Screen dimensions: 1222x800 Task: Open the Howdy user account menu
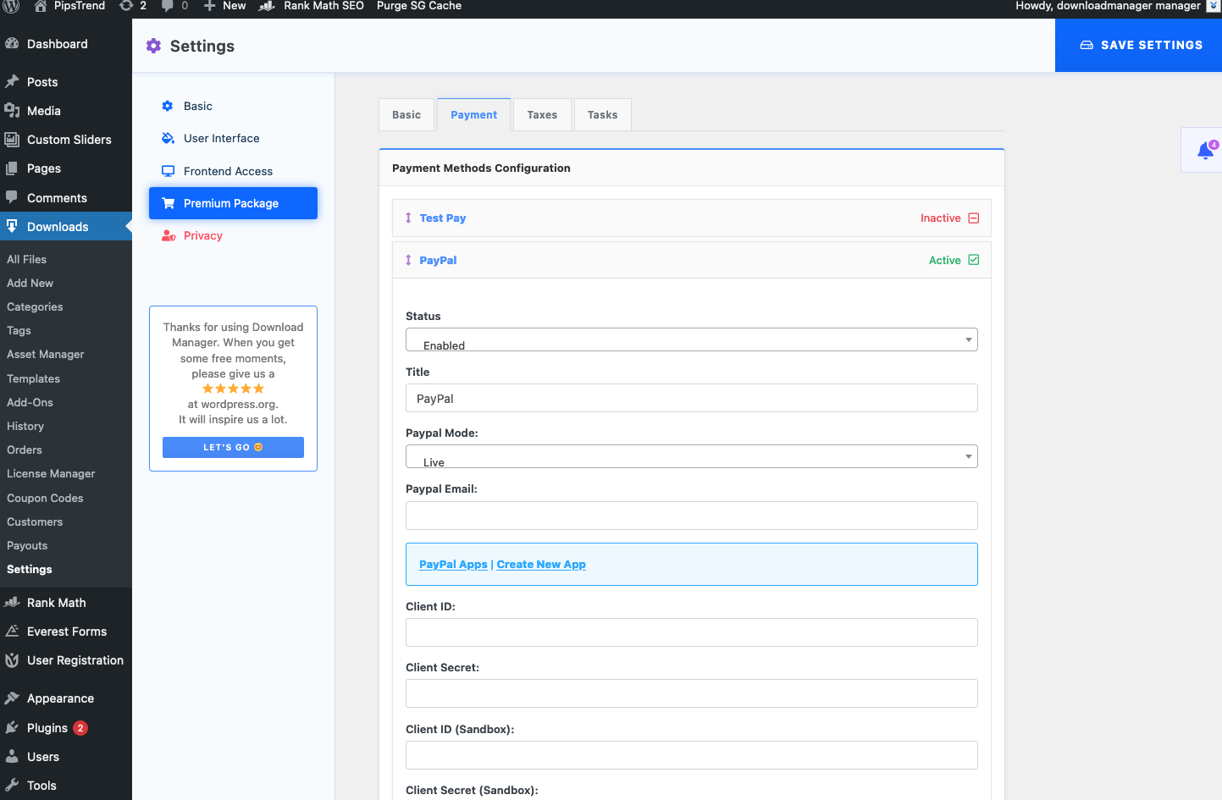(1116, 6)
